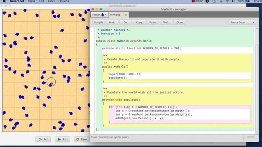Click the 'addObject(new Person(), x, y);' line
The image size is (262, 147).
(140, 118)
